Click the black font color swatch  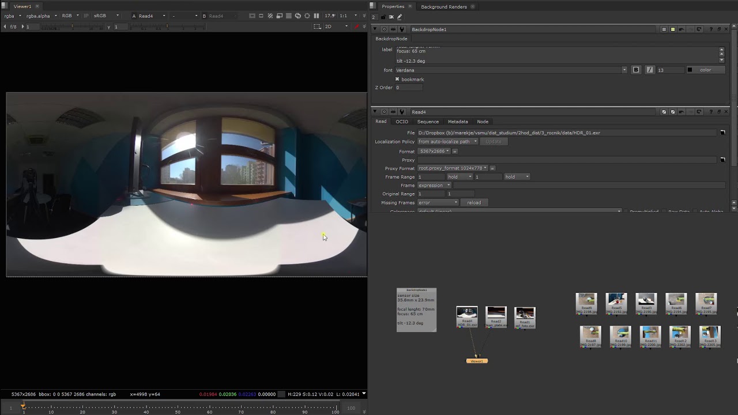click(690, 70)
